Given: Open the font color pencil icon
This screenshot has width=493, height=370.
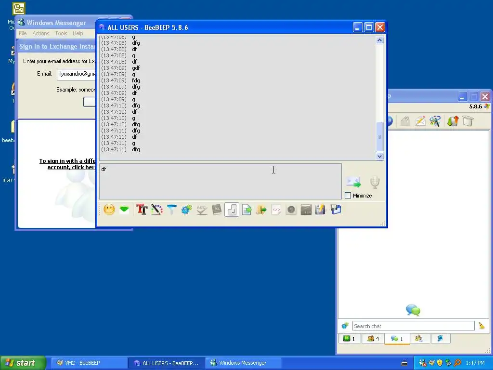Looking at the screenshot, I should pos(156,210).
